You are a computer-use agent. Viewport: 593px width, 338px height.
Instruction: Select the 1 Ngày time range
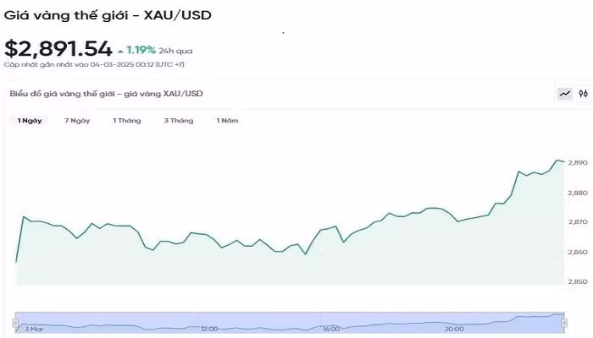pyautogui.click(x=30, y=121)
